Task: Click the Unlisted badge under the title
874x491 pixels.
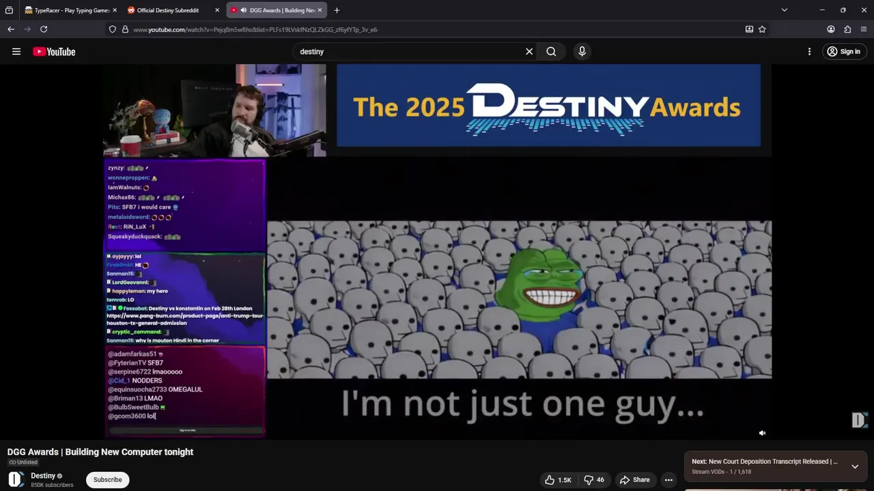Action: (23, 462)
